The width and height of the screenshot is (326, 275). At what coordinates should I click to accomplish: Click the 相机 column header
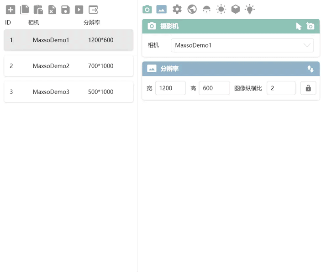34,22
